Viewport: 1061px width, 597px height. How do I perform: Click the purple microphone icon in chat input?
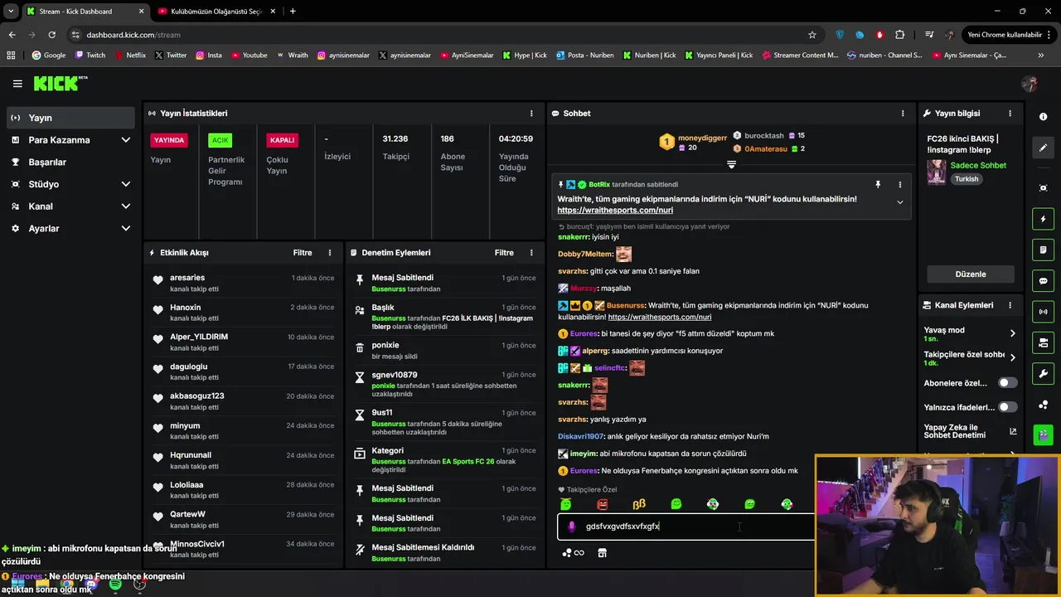[x=572, y=527]
